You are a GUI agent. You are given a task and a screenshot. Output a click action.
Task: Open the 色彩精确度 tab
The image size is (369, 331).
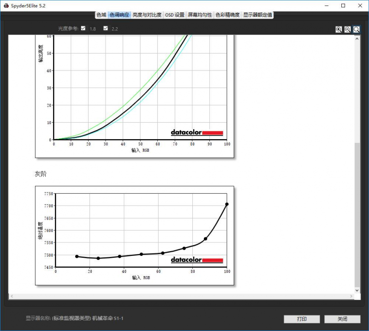coord(227,15)
